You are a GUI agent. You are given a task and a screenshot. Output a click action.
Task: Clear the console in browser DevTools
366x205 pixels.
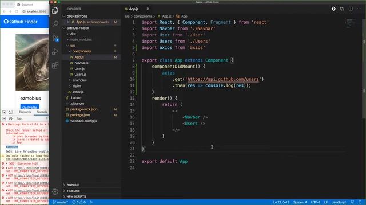10,118
